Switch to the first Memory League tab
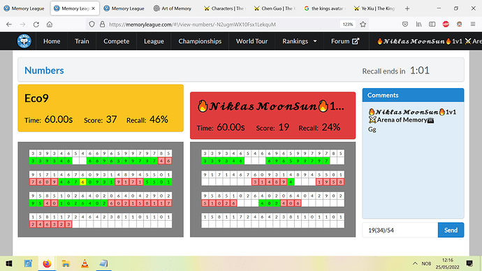The width and height of the screenshot is (482, 271). (24, 8)
